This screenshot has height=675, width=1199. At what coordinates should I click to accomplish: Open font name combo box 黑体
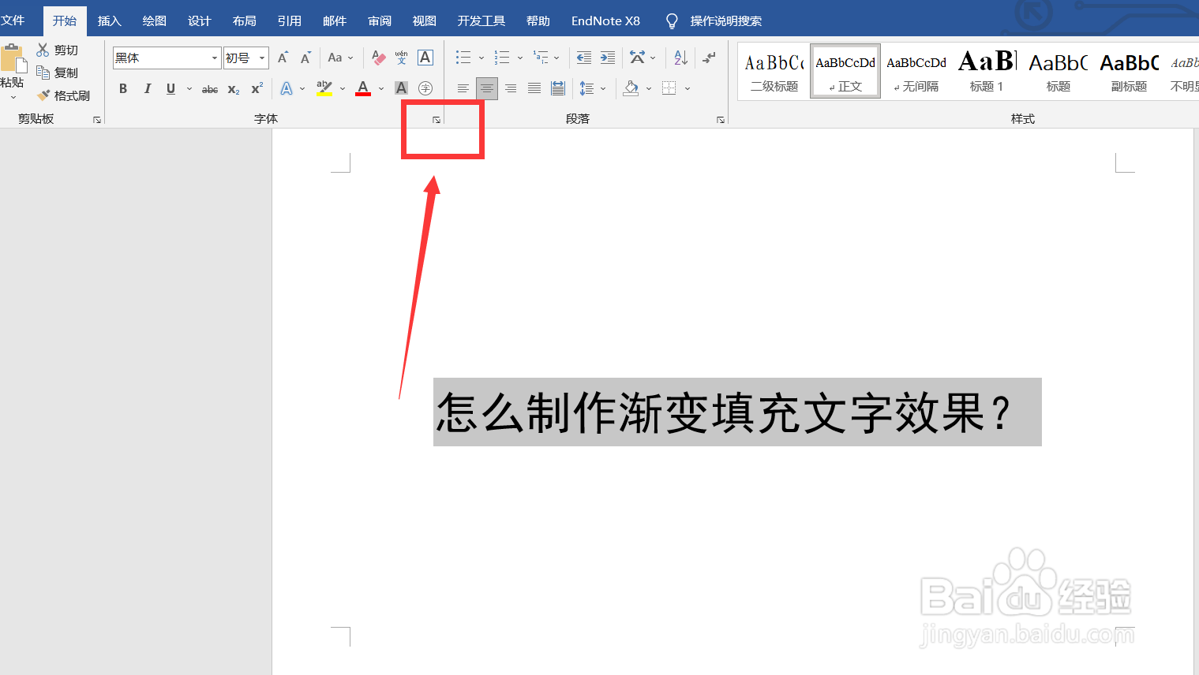click(x=167, y=58)
